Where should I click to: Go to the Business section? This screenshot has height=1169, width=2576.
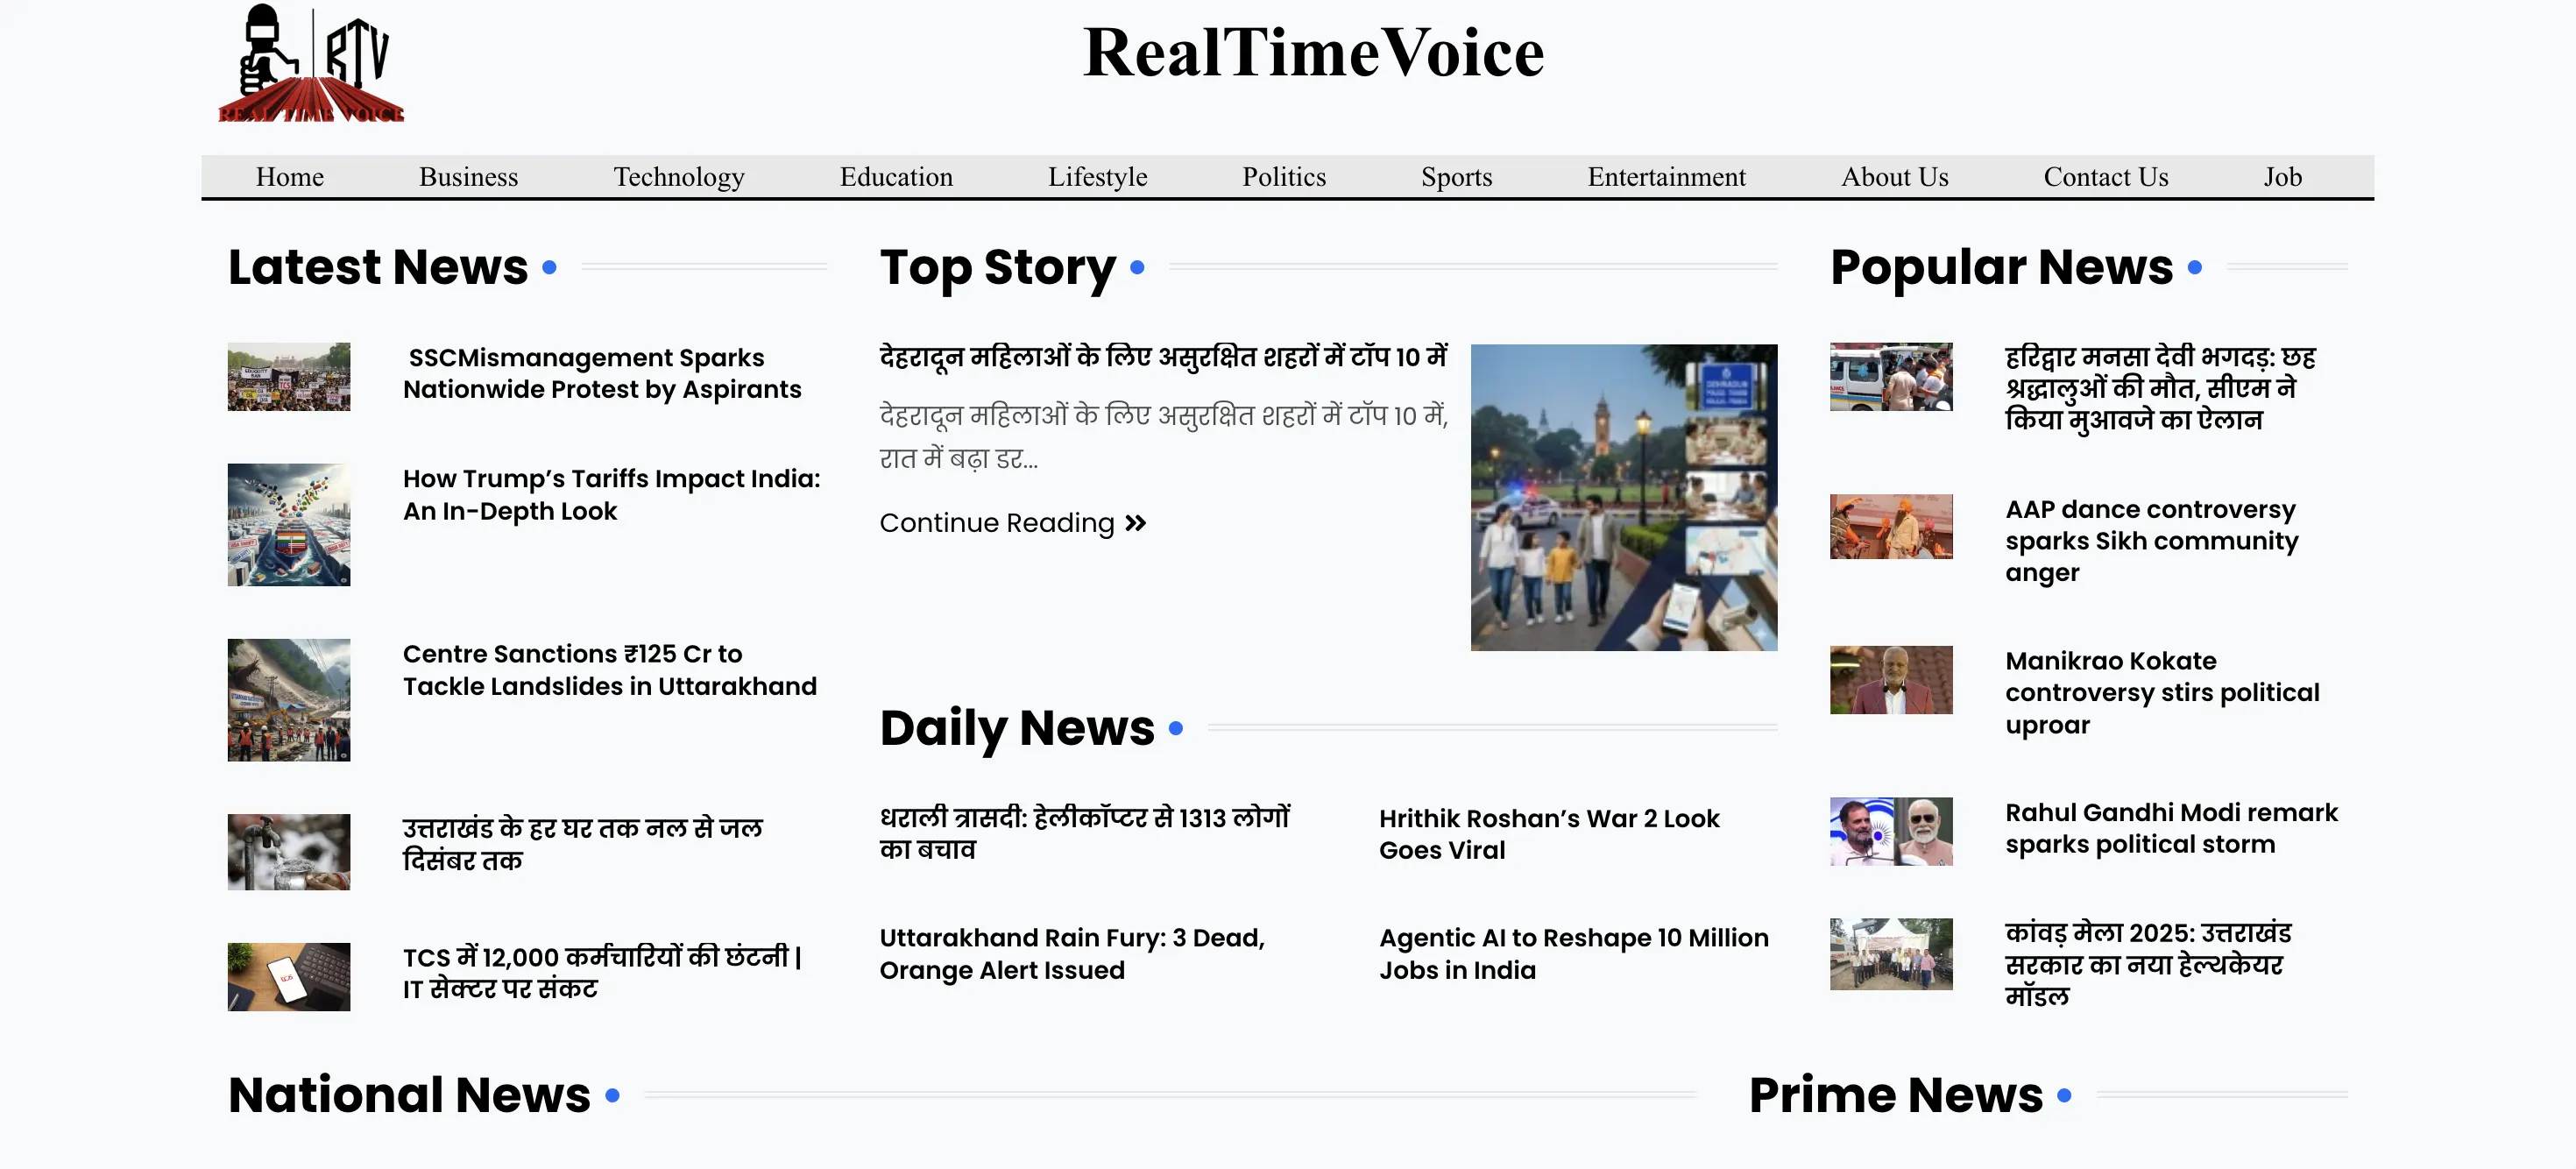pos(468,177)
